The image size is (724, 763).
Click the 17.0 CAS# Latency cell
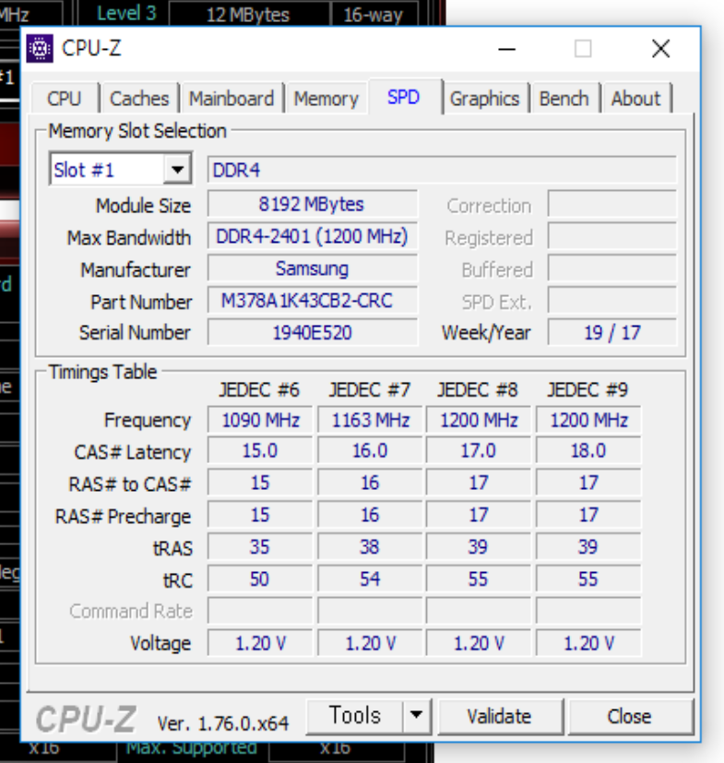pyautogui.click(x=479, y=450)
